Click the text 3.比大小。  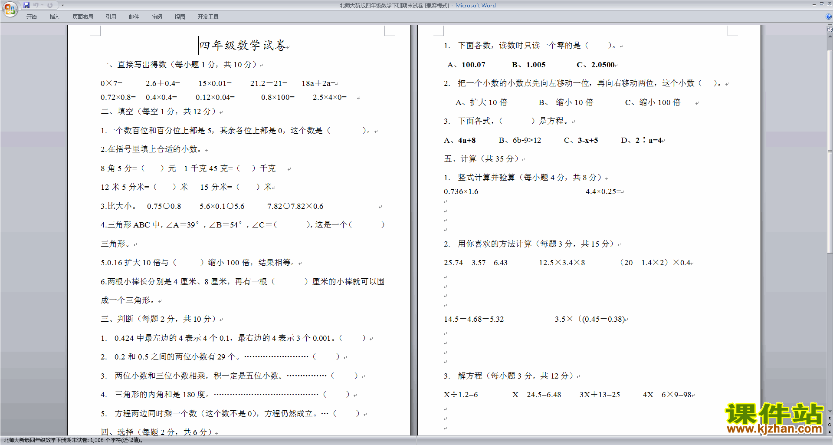[x=118, y=206]
